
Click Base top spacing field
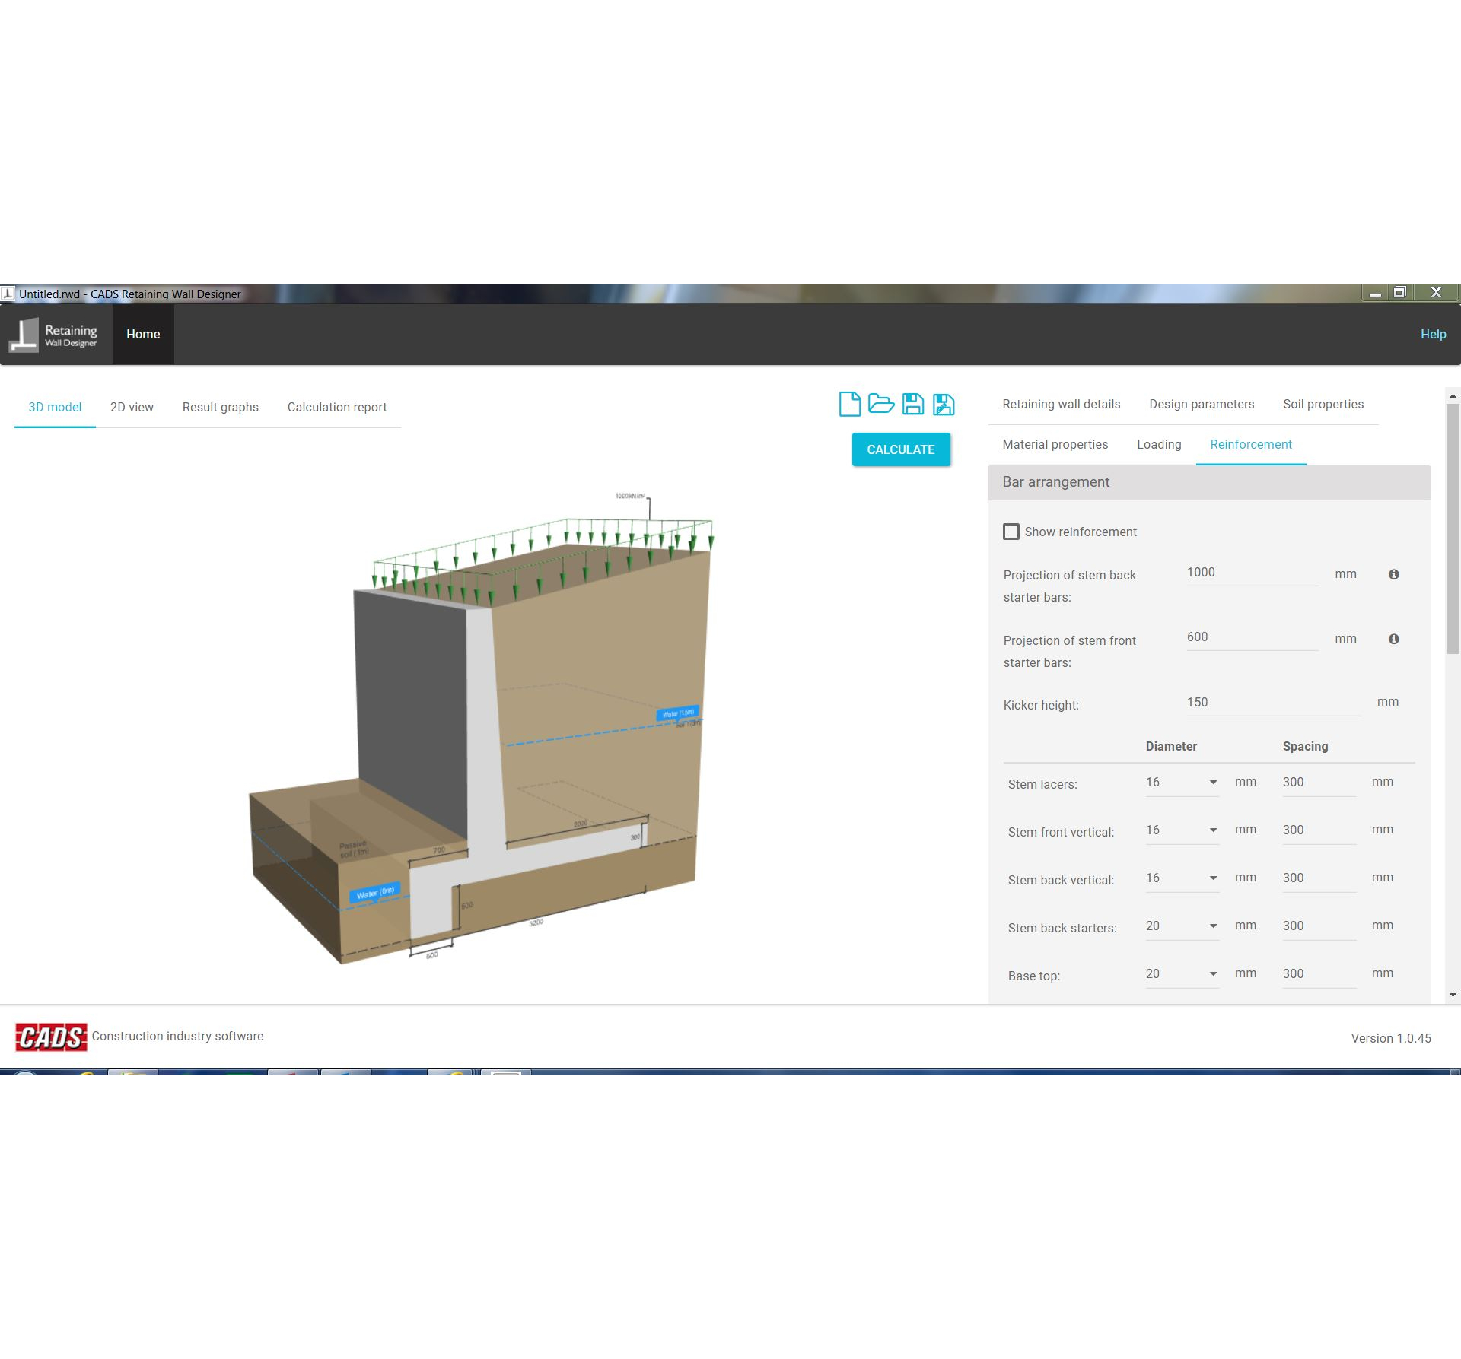(1319, 974)
